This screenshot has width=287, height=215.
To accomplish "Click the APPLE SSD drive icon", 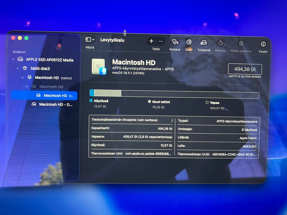I will tap(20, 59).
